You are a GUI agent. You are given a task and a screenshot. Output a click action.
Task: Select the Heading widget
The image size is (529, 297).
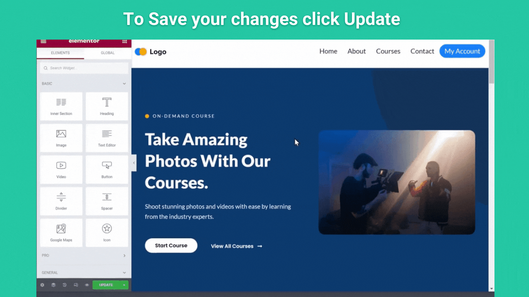pos(107,106)
